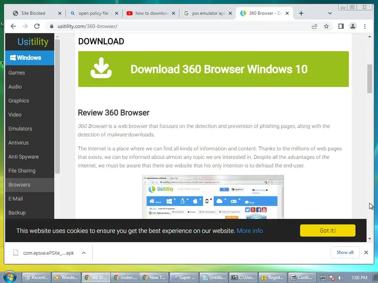The width and height of the screenshot is (378, 283).
Task: Open the Emulators category
Action: (30, 129)
